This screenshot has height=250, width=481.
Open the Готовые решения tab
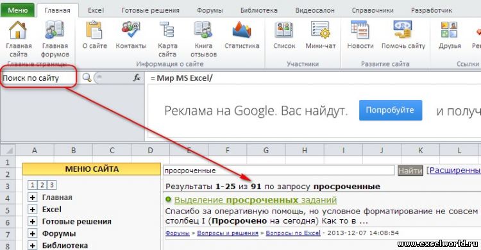pyautogui.click(x=150, y=10)
